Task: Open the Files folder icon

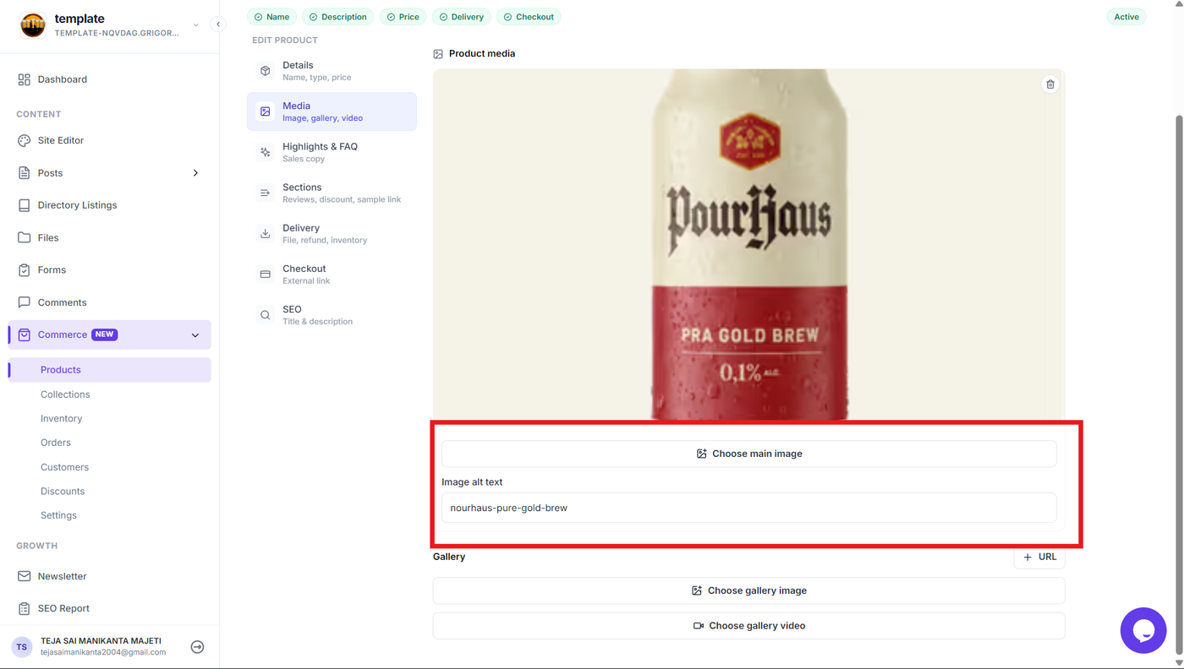Action: pyautogui.click(x=24, y=237)
